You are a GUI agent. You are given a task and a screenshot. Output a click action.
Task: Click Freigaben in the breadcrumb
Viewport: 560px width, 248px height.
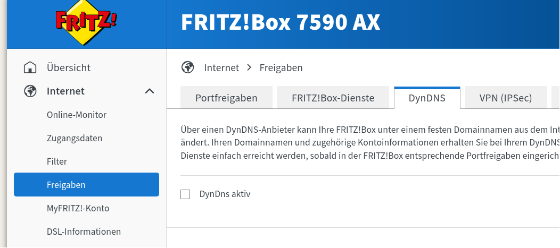pyautogui.click(x=281, y=68)
